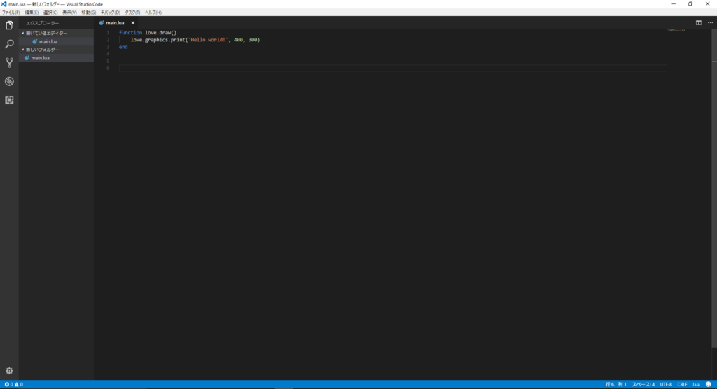Screen dimensions: 717x389
Task: Click the 'function' keyword on line 1
Action: coord(130,33)
